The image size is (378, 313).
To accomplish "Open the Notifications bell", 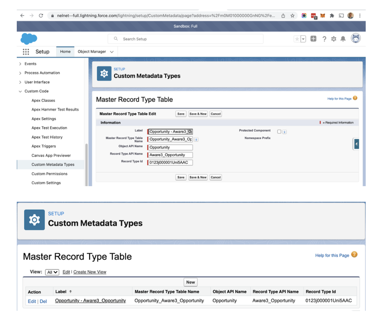I will click(x=343, y=39).
